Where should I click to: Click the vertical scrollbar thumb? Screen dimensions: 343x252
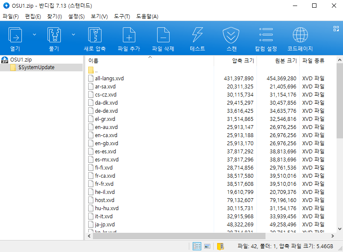point(340,101)
